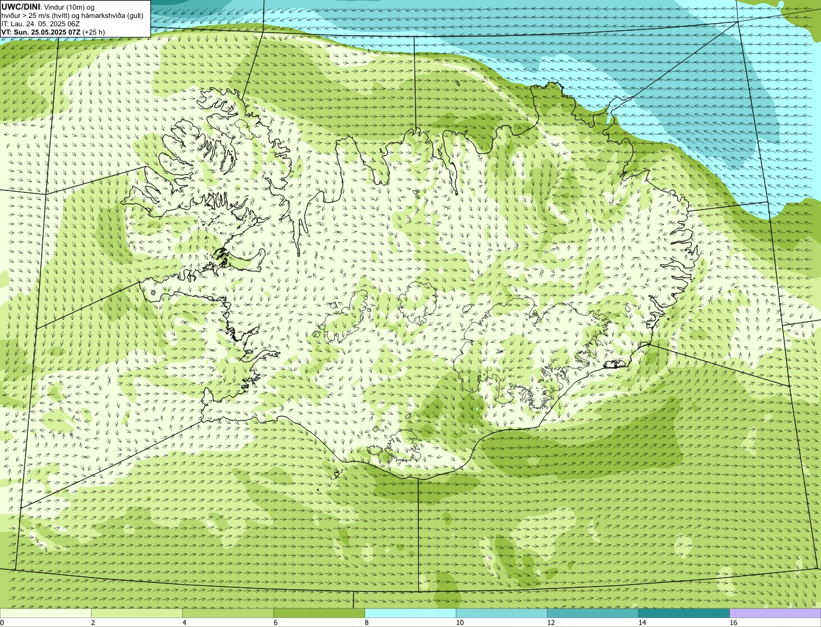Click the '8' tick label on color scale

[x=367, y=623]
